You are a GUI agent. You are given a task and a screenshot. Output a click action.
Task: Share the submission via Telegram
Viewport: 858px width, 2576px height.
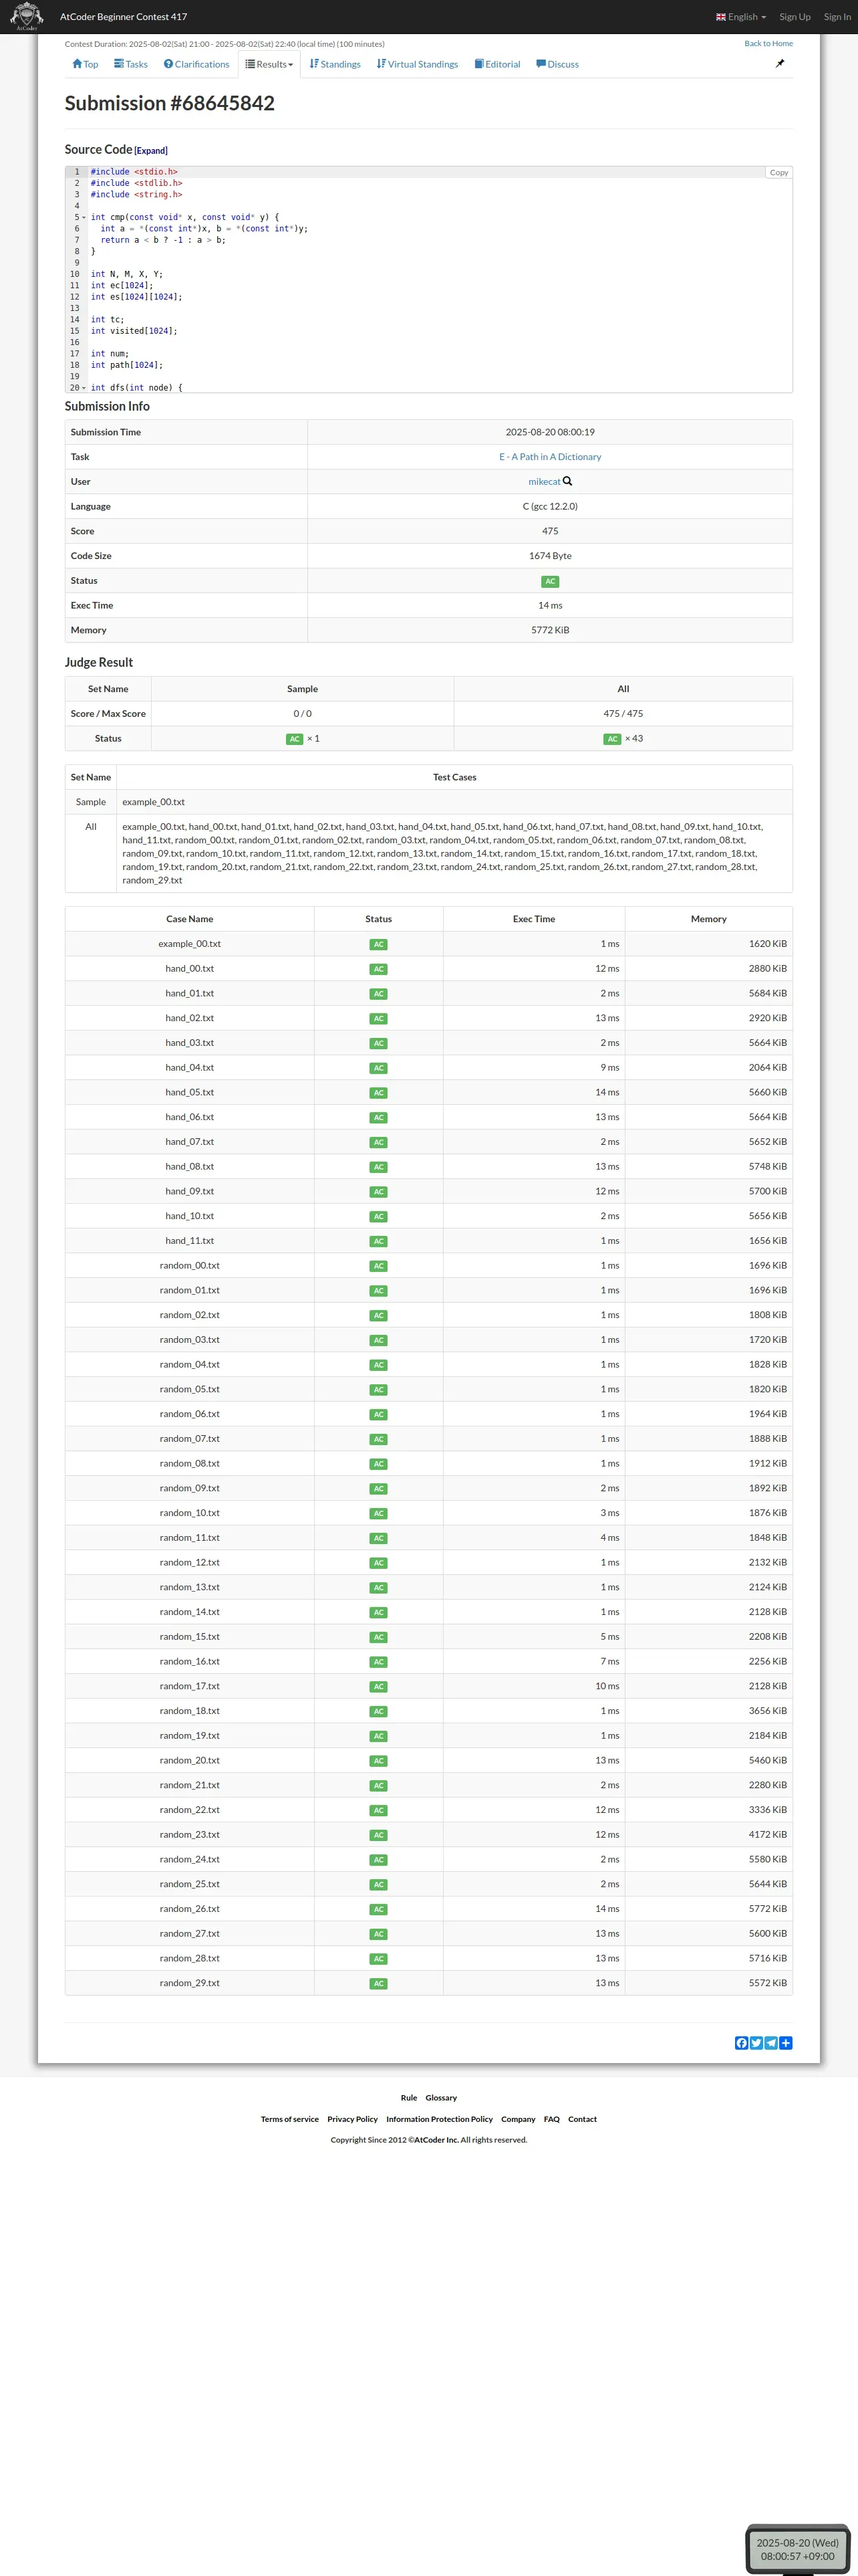(x=771, y=2043)
